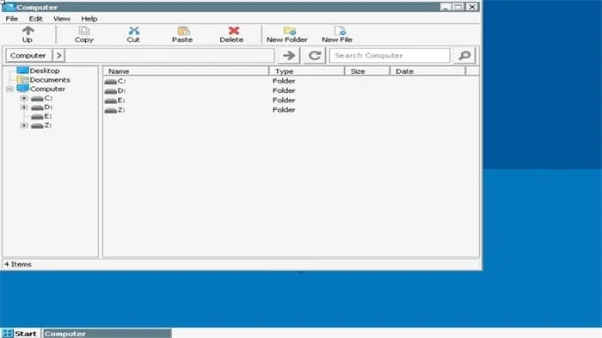Select Computer in the sidebar tree

[47, 89]
